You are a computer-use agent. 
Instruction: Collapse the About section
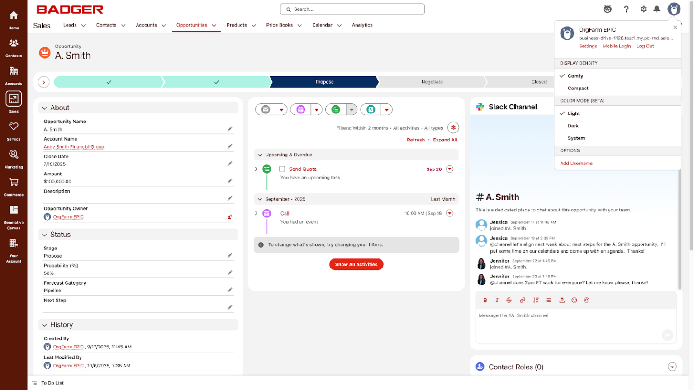(44, 108)
